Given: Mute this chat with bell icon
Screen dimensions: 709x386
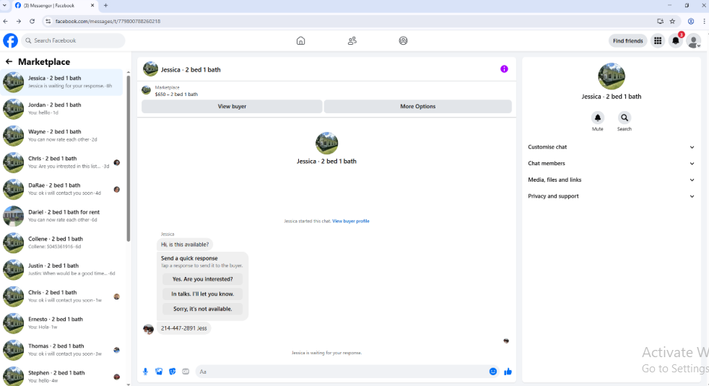Looking at the screenshot, I should (597, 118).
